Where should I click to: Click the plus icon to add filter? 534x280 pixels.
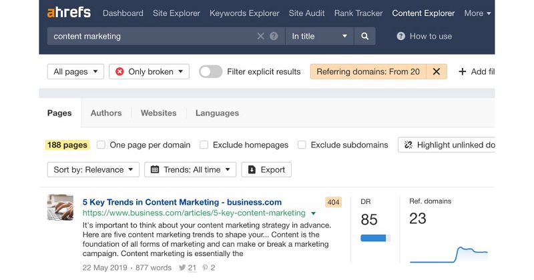click(x=462, y=72)
